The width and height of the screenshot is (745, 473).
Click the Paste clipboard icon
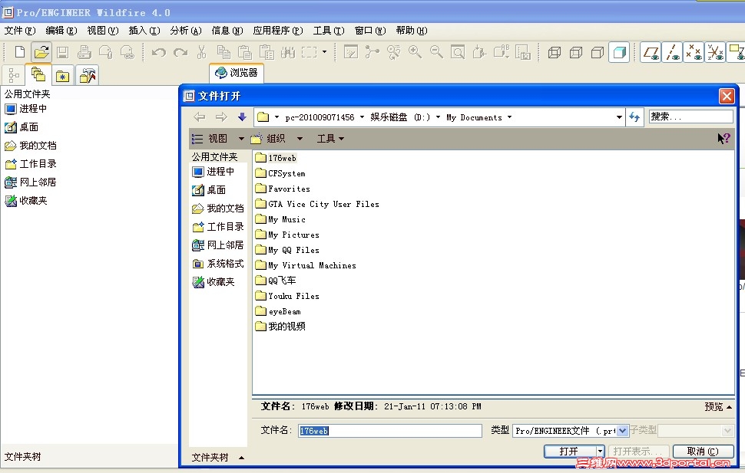tap(245, 51)
